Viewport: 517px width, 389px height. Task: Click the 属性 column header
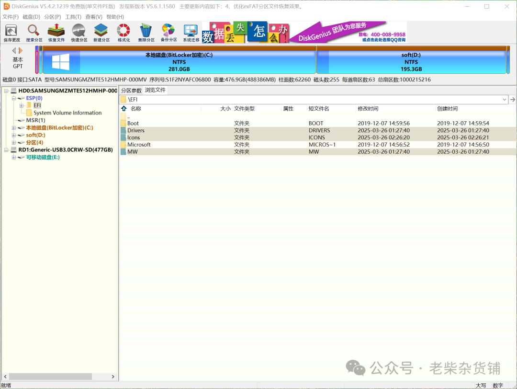288,109
